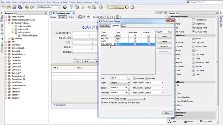This screenshot has width=223, height=125.
Task: Open the Type Object dropdown
Action: (x=120, y=83)
